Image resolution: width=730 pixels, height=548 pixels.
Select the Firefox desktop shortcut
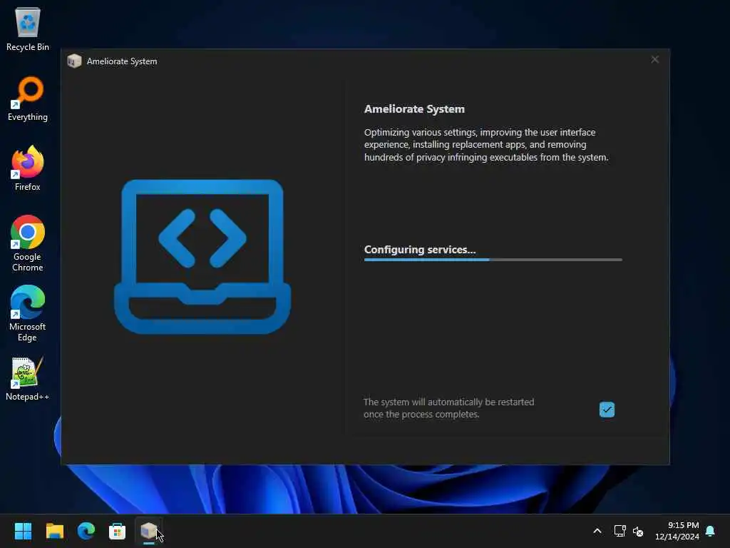[28, 168]
